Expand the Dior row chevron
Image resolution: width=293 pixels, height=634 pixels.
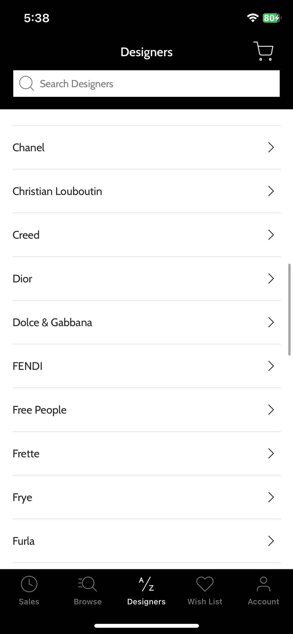pos(271,278)
